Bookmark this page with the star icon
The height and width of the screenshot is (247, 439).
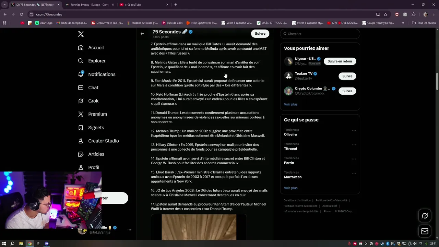(385, 14)
